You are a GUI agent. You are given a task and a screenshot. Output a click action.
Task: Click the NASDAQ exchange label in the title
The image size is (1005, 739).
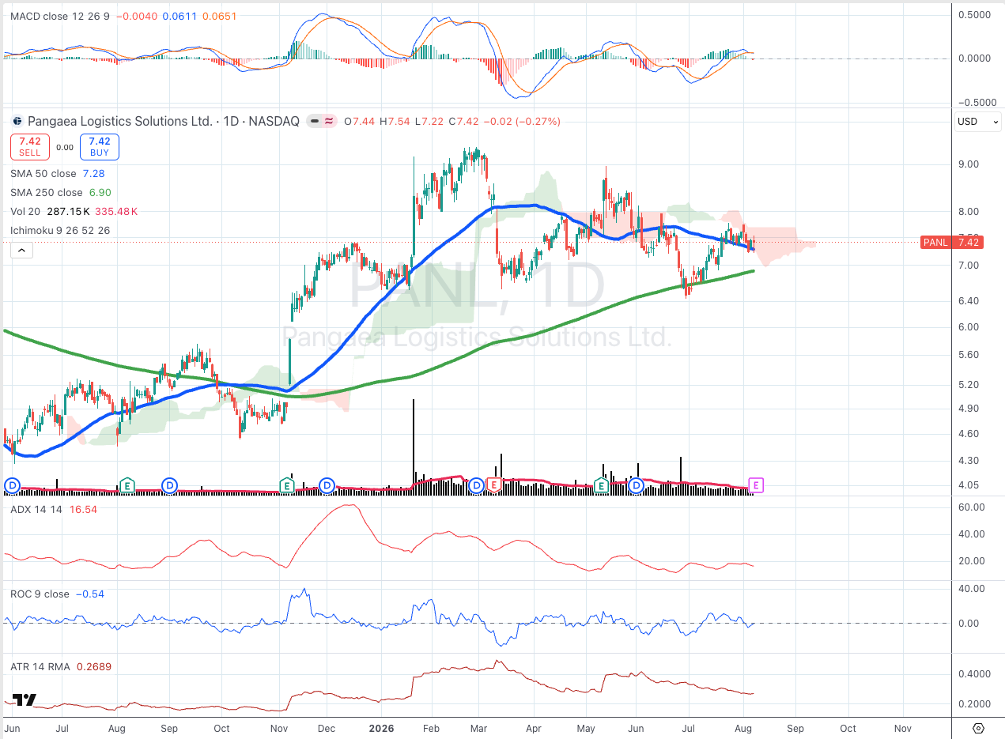[x=274, y=122]
